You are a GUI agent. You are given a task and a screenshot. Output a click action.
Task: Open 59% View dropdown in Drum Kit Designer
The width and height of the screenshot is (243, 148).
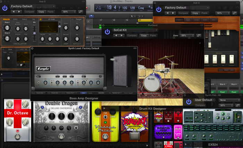point(187,35)
